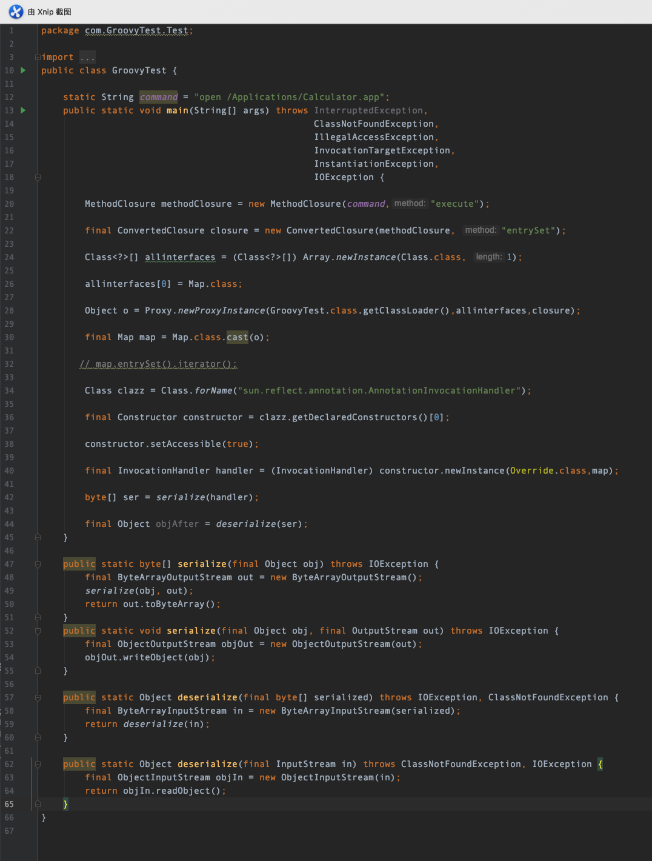
Task: Collapse the main method at the line 18 fold marker
Action: [x=38, y=177]
